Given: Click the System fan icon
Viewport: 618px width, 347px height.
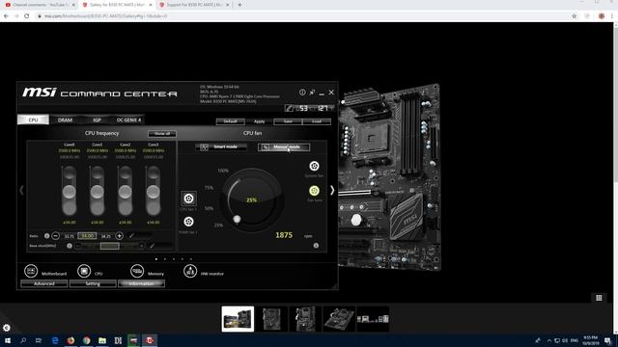Looking at the screenshot, I should click(x=314, y=166).
